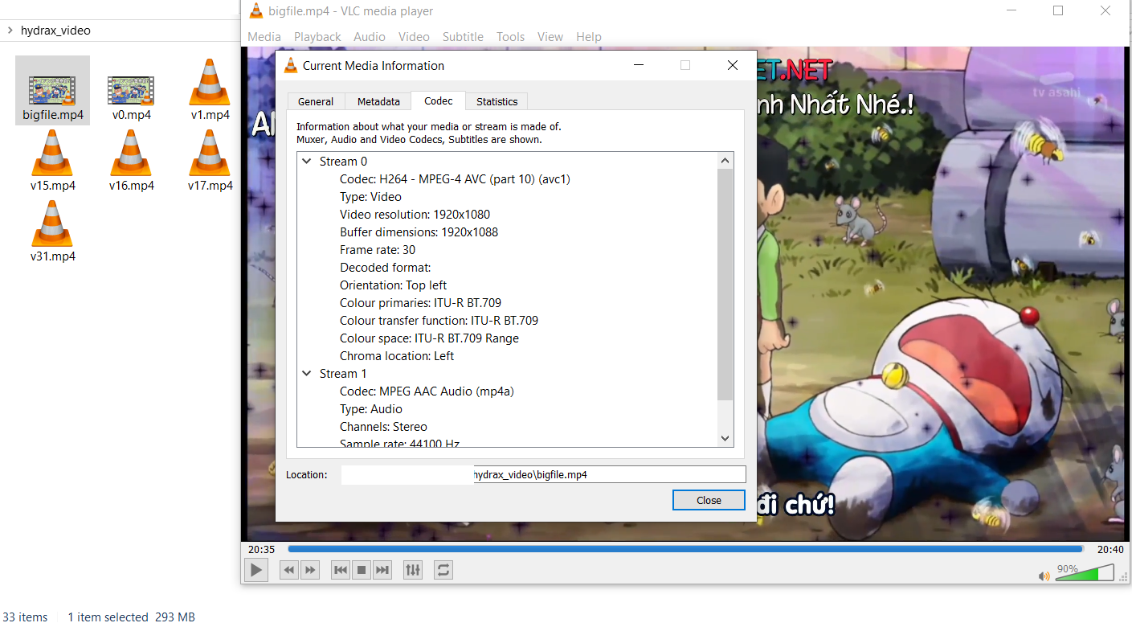1132x627 pixels.
Task: Select the Orientation: Top left row
Action: [393, 285]
